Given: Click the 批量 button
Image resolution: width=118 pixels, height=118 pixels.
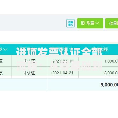Looking at the screenshot, I should point(112,23).
